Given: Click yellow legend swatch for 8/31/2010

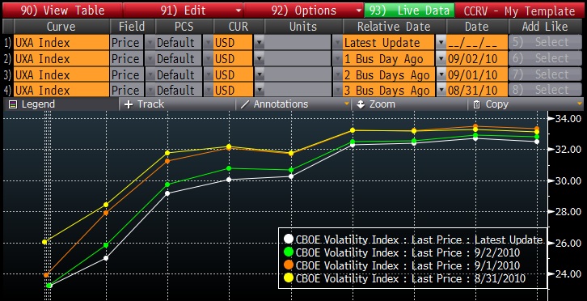Looking at the screenshot, I should point(289,278).
